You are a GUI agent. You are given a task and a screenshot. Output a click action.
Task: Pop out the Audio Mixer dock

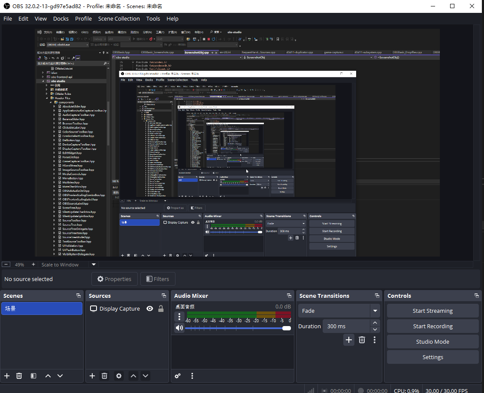click(289, 296)
